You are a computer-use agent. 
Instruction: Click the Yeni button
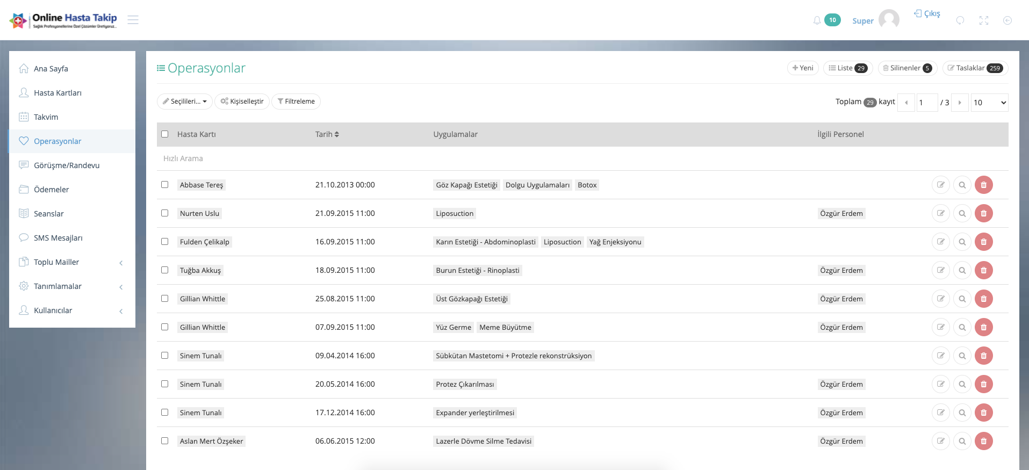pos(803,68)
